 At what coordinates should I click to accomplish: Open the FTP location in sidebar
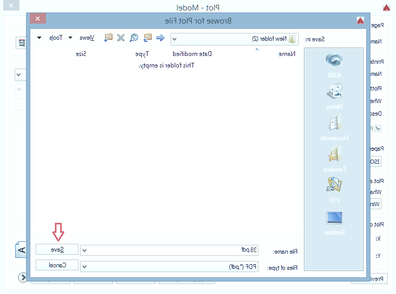[x=334, y=190]
